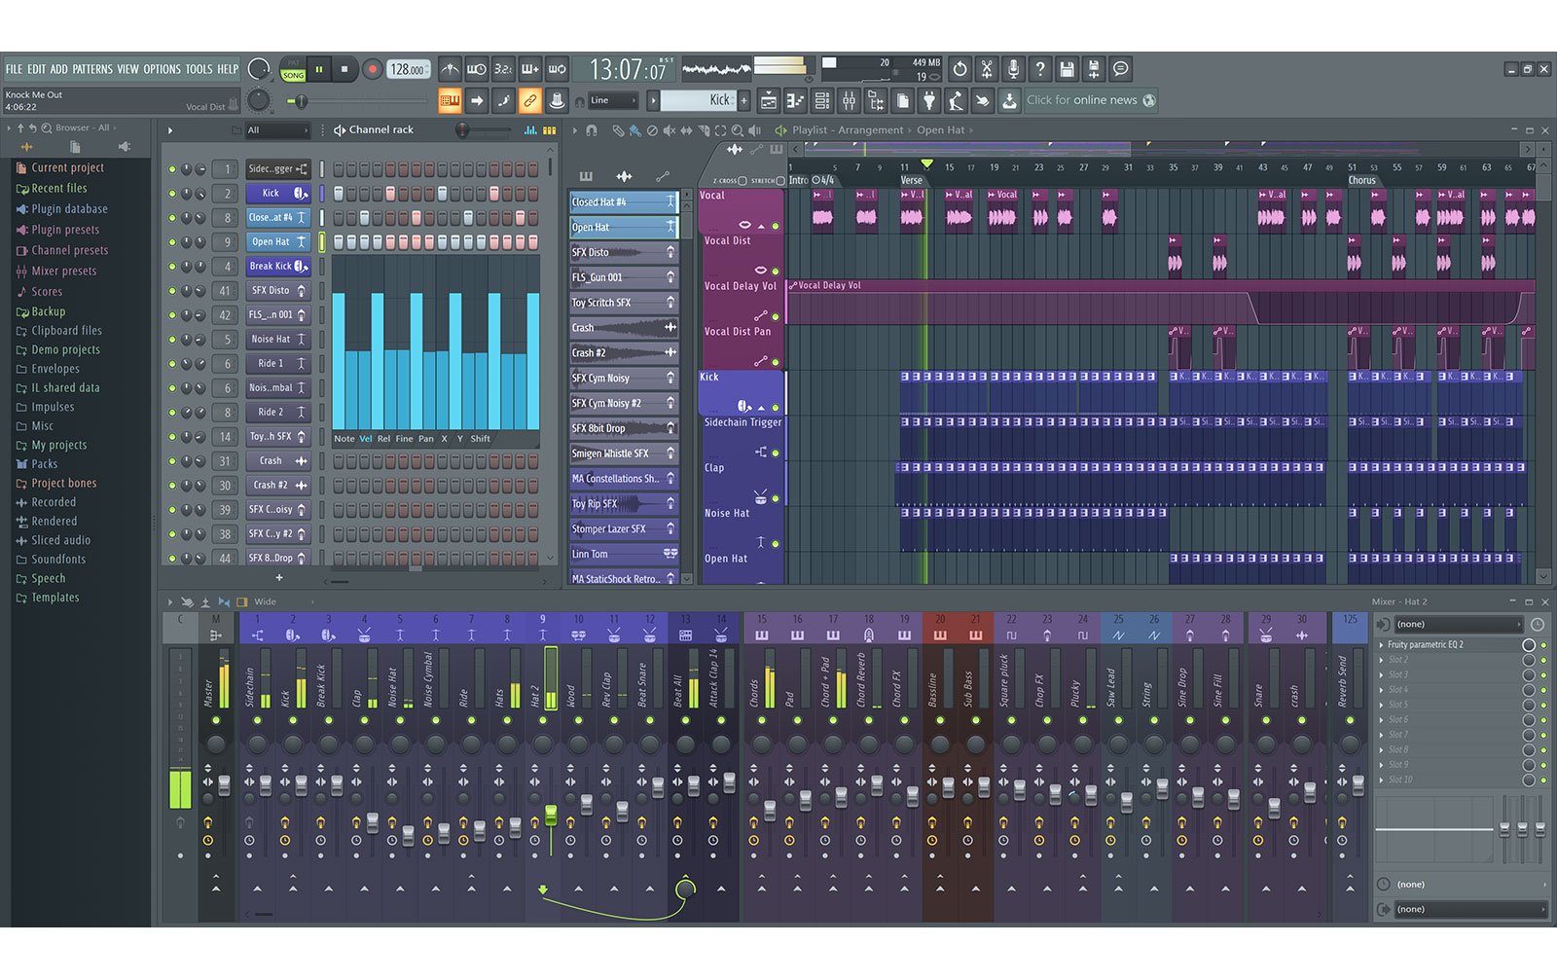Toggle SONG/PAT mode switch

(x=293, y=69)
